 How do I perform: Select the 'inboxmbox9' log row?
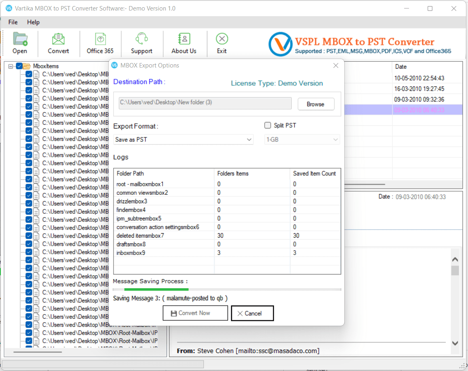227,253
